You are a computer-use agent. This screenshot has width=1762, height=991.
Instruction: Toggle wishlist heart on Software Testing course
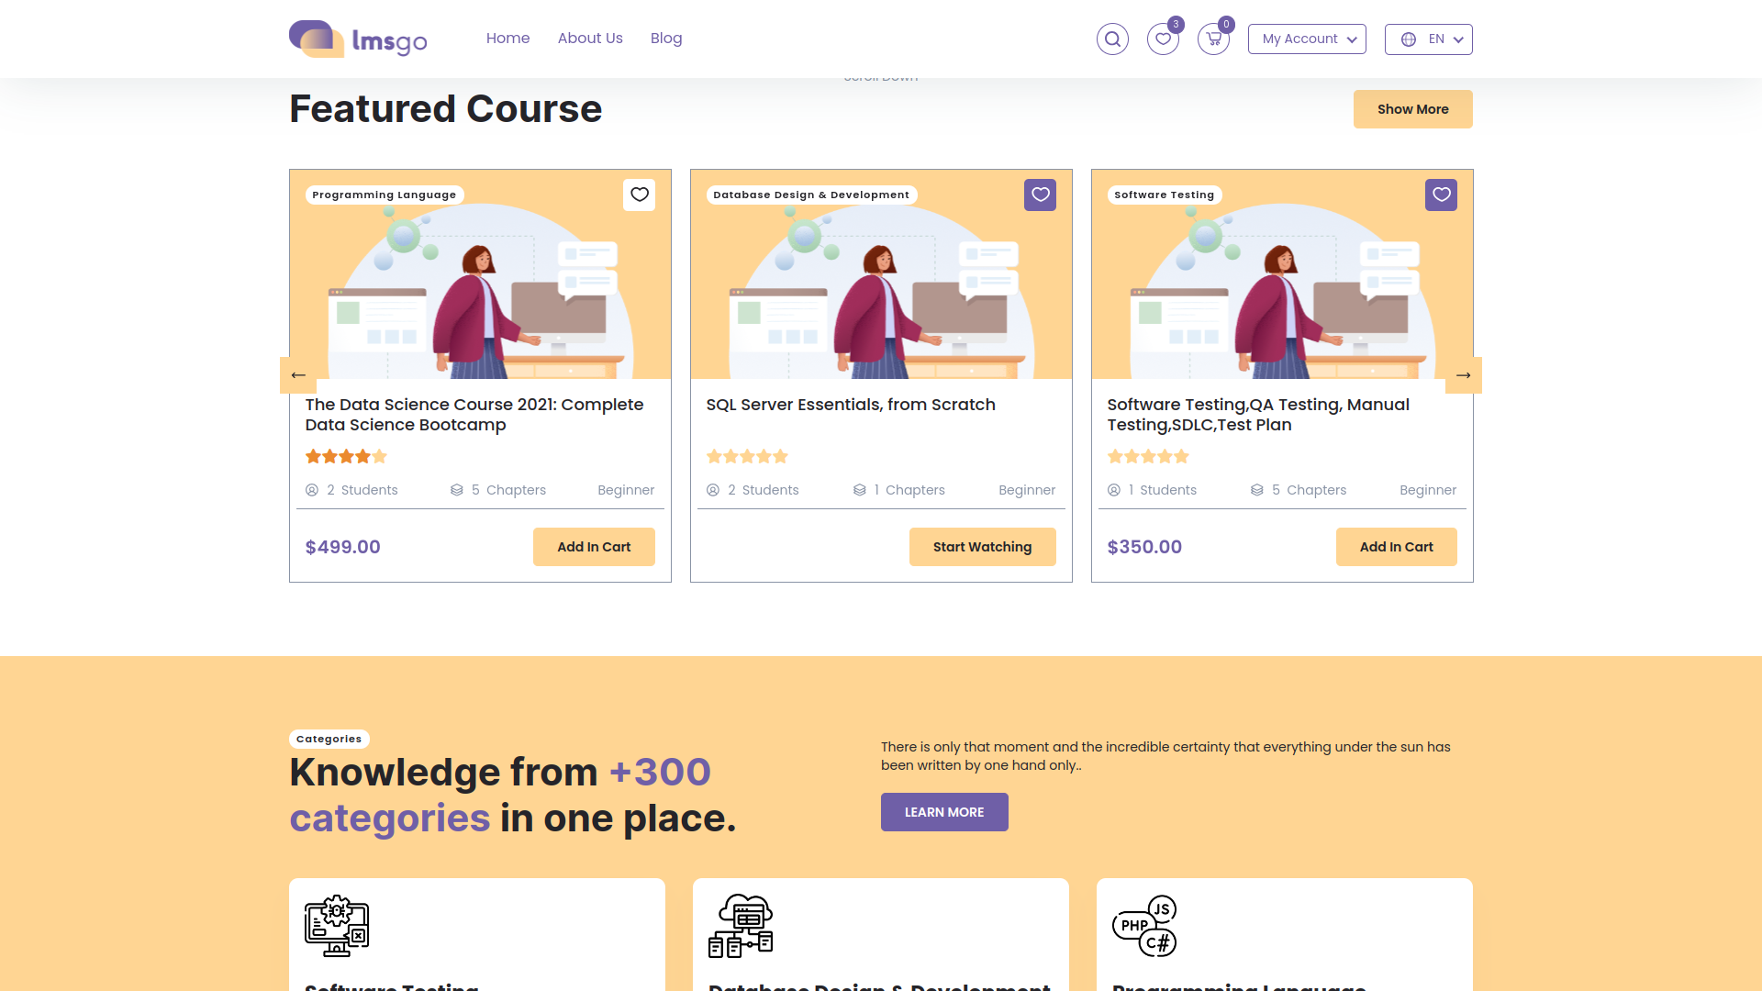point(1442,195)
